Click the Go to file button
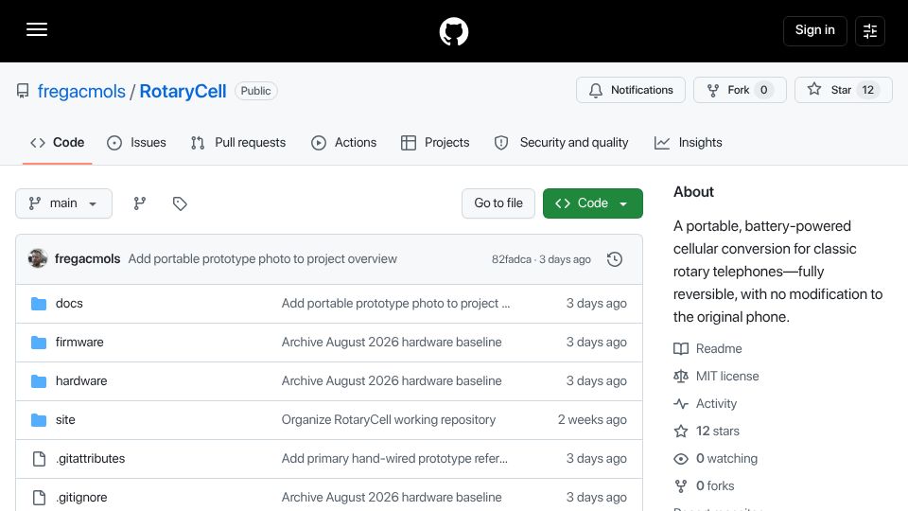 click(498, 203)
